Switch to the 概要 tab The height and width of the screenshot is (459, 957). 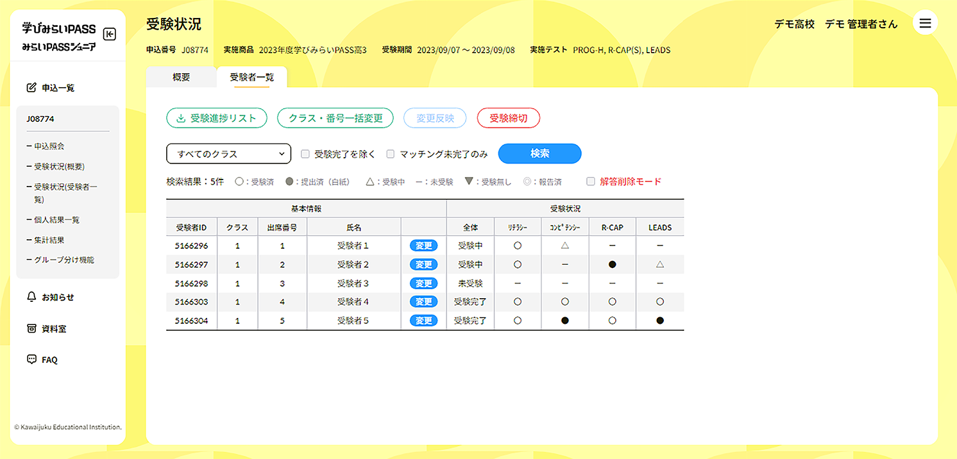click(x=181, y=78)
